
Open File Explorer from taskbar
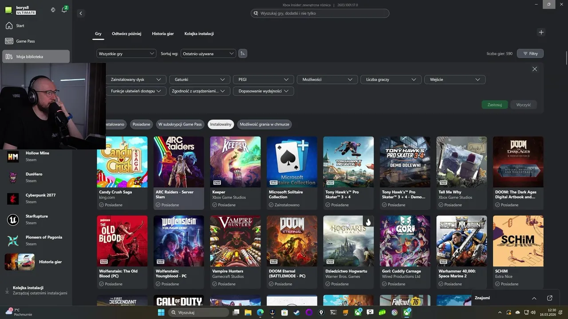click(248, 312)
